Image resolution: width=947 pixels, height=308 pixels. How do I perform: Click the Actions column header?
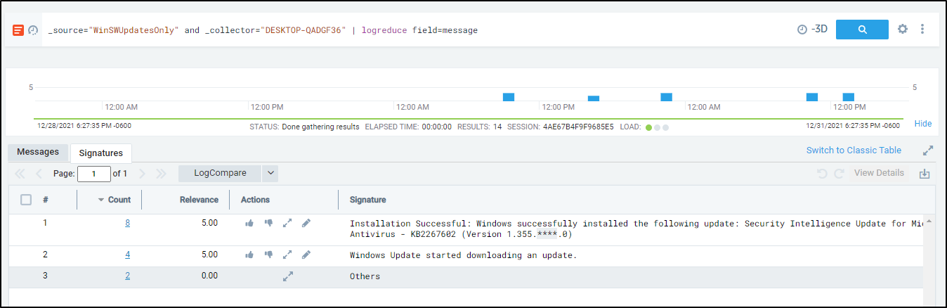click(255, 200)
